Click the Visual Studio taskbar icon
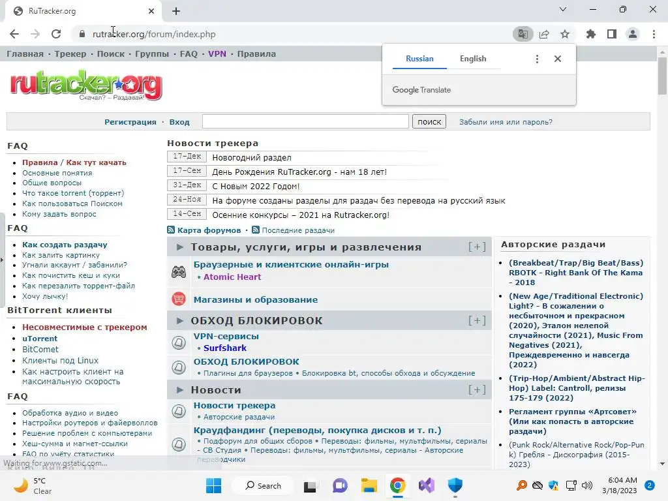Viewport: 668px width, 501px height. 427,485
